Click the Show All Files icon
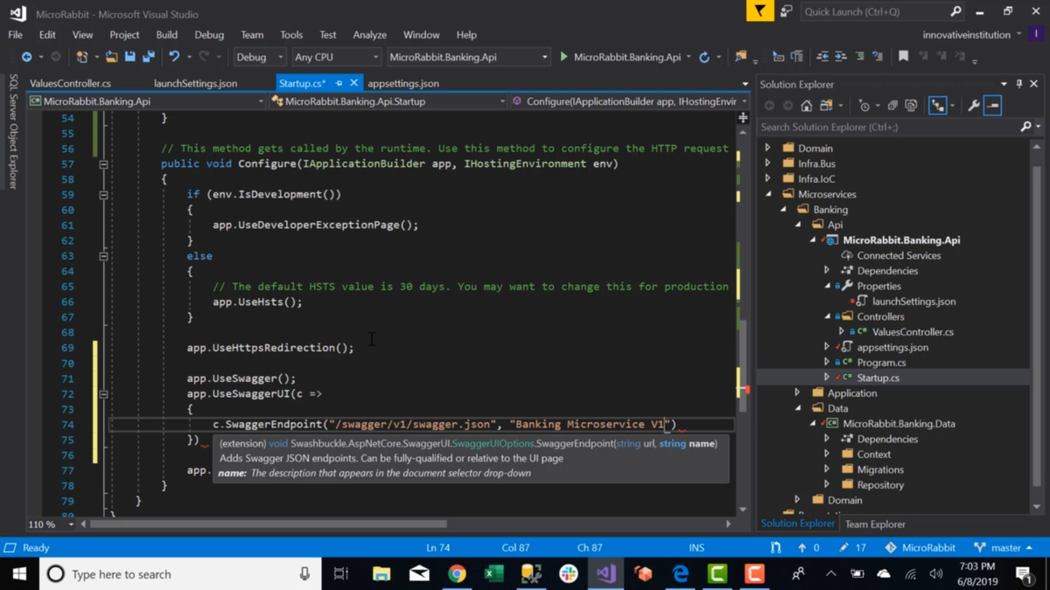 pyautogui.click(x=911, y=106)
